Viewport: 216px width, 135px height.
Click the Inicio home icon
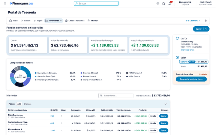point(10,21)
